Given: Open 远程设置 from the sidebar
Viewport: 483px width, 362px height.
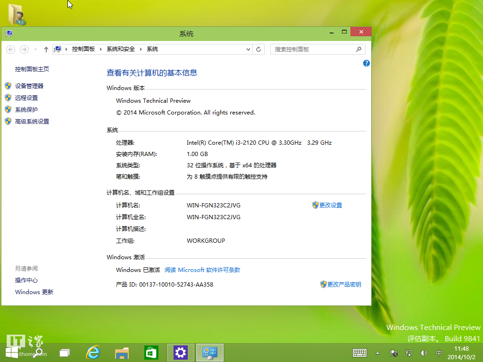Looking at the screenshot, I should pyautogui.click(x=27, y=98).
